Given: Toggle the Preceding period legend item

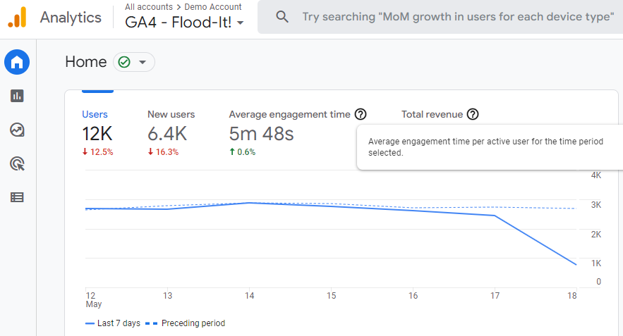Looking at the screenshot, I should pyautogui.click(x=185, y=323).
